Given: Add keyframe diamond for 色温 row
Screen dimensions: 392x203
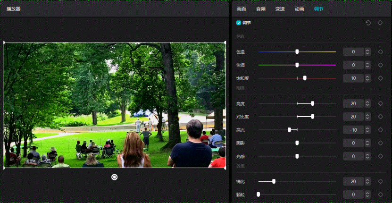Looking at the screenshot, I should coord(381,52).
